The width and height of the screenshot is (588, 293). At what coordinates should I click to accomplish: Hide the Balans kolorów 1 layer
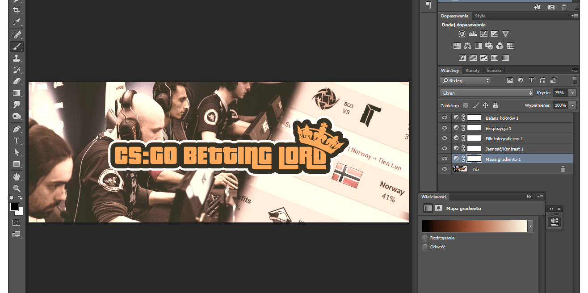(444, 117)
